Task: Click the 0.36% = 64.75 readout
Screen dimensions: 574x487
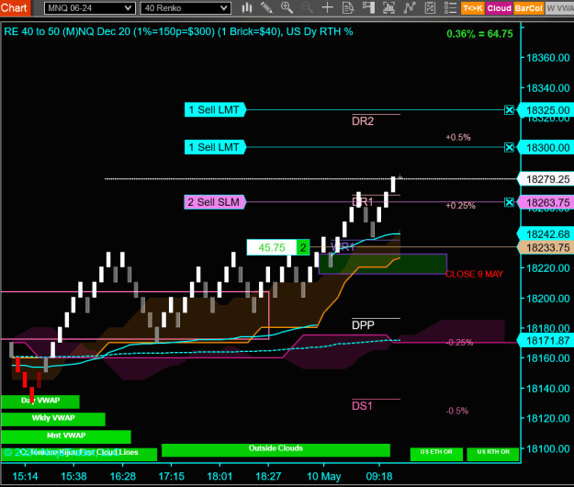Action: click(x=479, y=34)
